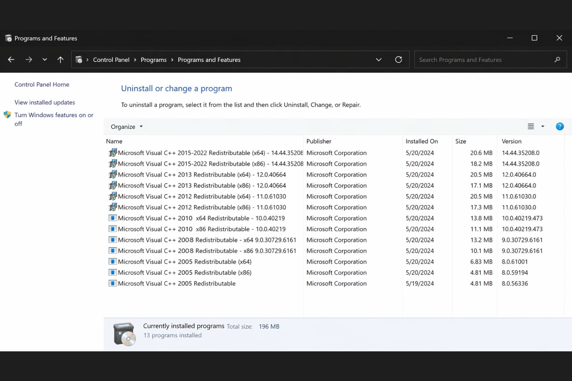This screenshot has width=572, height=381.
Task: Click the Search Programs and Features box
Action: [x=490, y=59]
